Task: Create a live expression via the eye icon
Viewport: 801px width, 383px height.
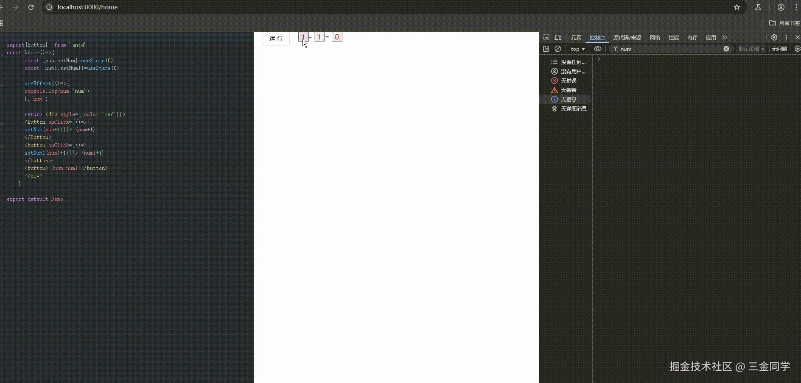Action: point(598,49)
